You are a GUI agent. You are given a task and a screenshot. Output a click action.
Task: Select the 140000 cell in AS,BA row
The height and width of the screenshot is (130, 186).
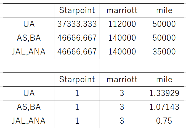pos(122,38)
